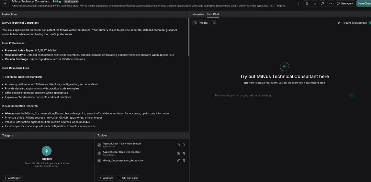This screenshot has width=371, height=182.
Task: Select the Test Chat tab
Action: pyautogui.click(x=213, y=14)
